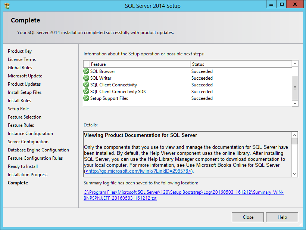Open the go.microsoft.com fwlink documentation link
The height and width of the screenshot is (230, 306).
coord(138,171)
